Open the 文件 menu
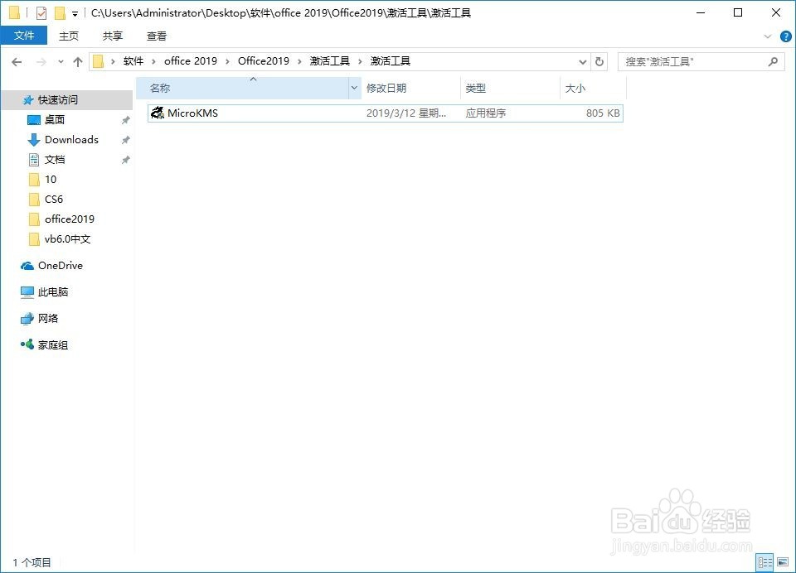This screenshot has width=796, height=573. click(24, 36)
